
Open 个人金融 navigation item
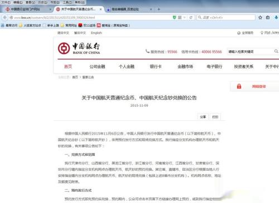click(127, 66)
